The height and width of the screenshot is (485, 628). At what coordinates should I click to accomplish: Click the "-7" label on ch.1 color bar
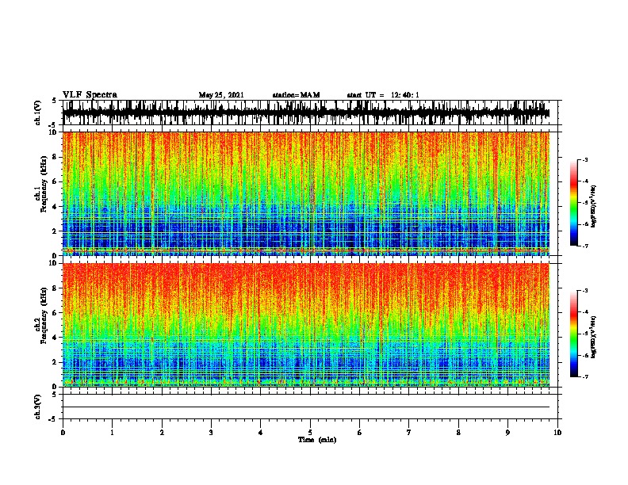coord(585,246)
